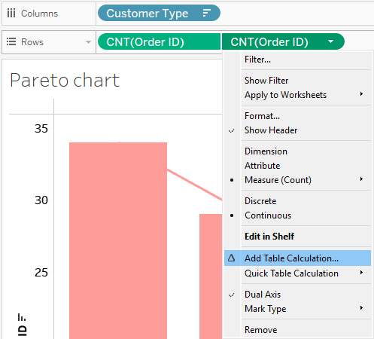
Task: Select the Continuous radio option
Action: pyautogui.click(x=268, y=215)
